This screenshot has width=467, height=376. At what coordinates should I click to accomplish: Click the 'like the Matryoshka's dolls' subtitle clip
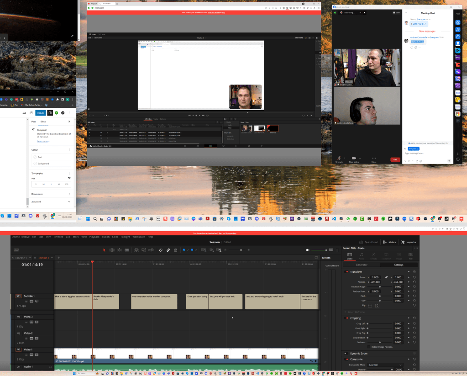click(106, 302)
